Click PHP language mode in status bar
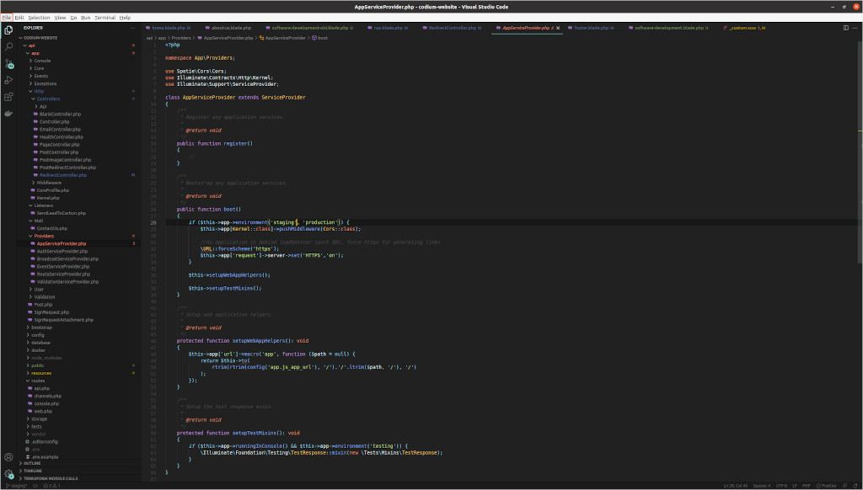 click(x=807, y=486)
